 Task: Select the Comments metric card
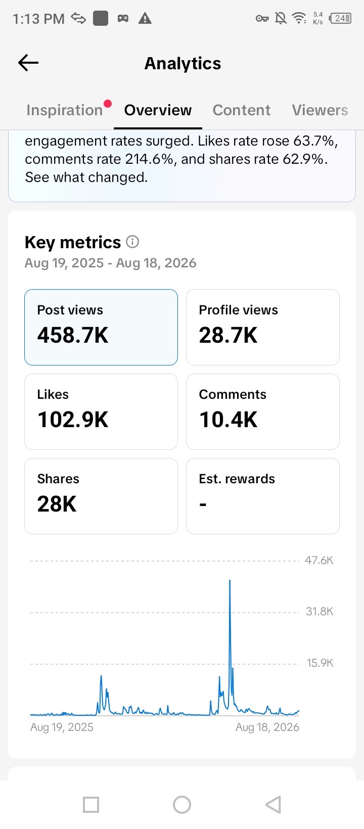[x=263, y=411]
